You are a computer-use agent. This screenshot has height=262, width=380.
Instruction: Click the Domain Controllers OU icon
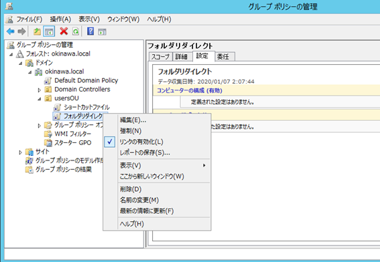point(48,90)
